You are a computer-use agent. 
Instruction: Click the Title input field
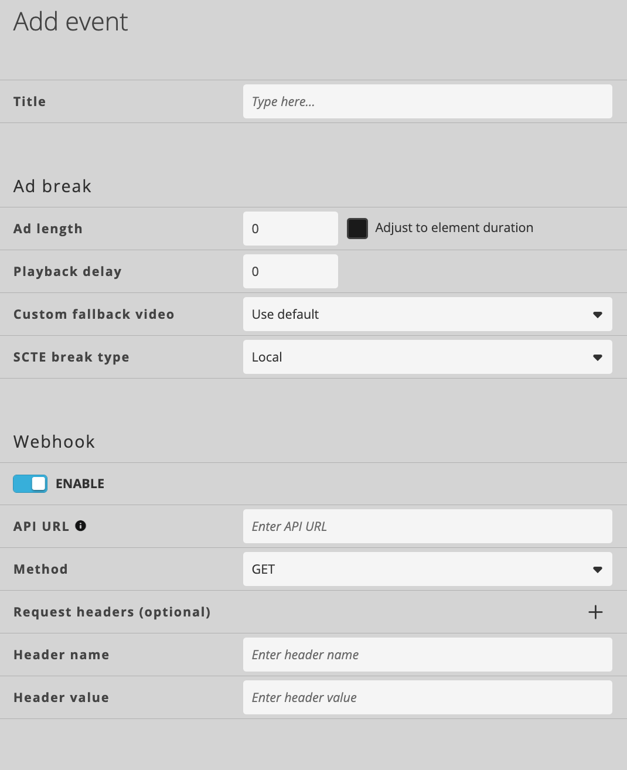click(427, 101)
